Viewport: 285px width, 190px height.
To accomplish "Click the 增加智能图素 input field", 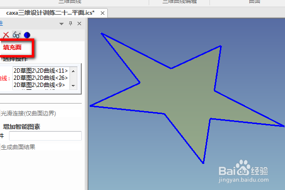I will click(x=45, y=136).
